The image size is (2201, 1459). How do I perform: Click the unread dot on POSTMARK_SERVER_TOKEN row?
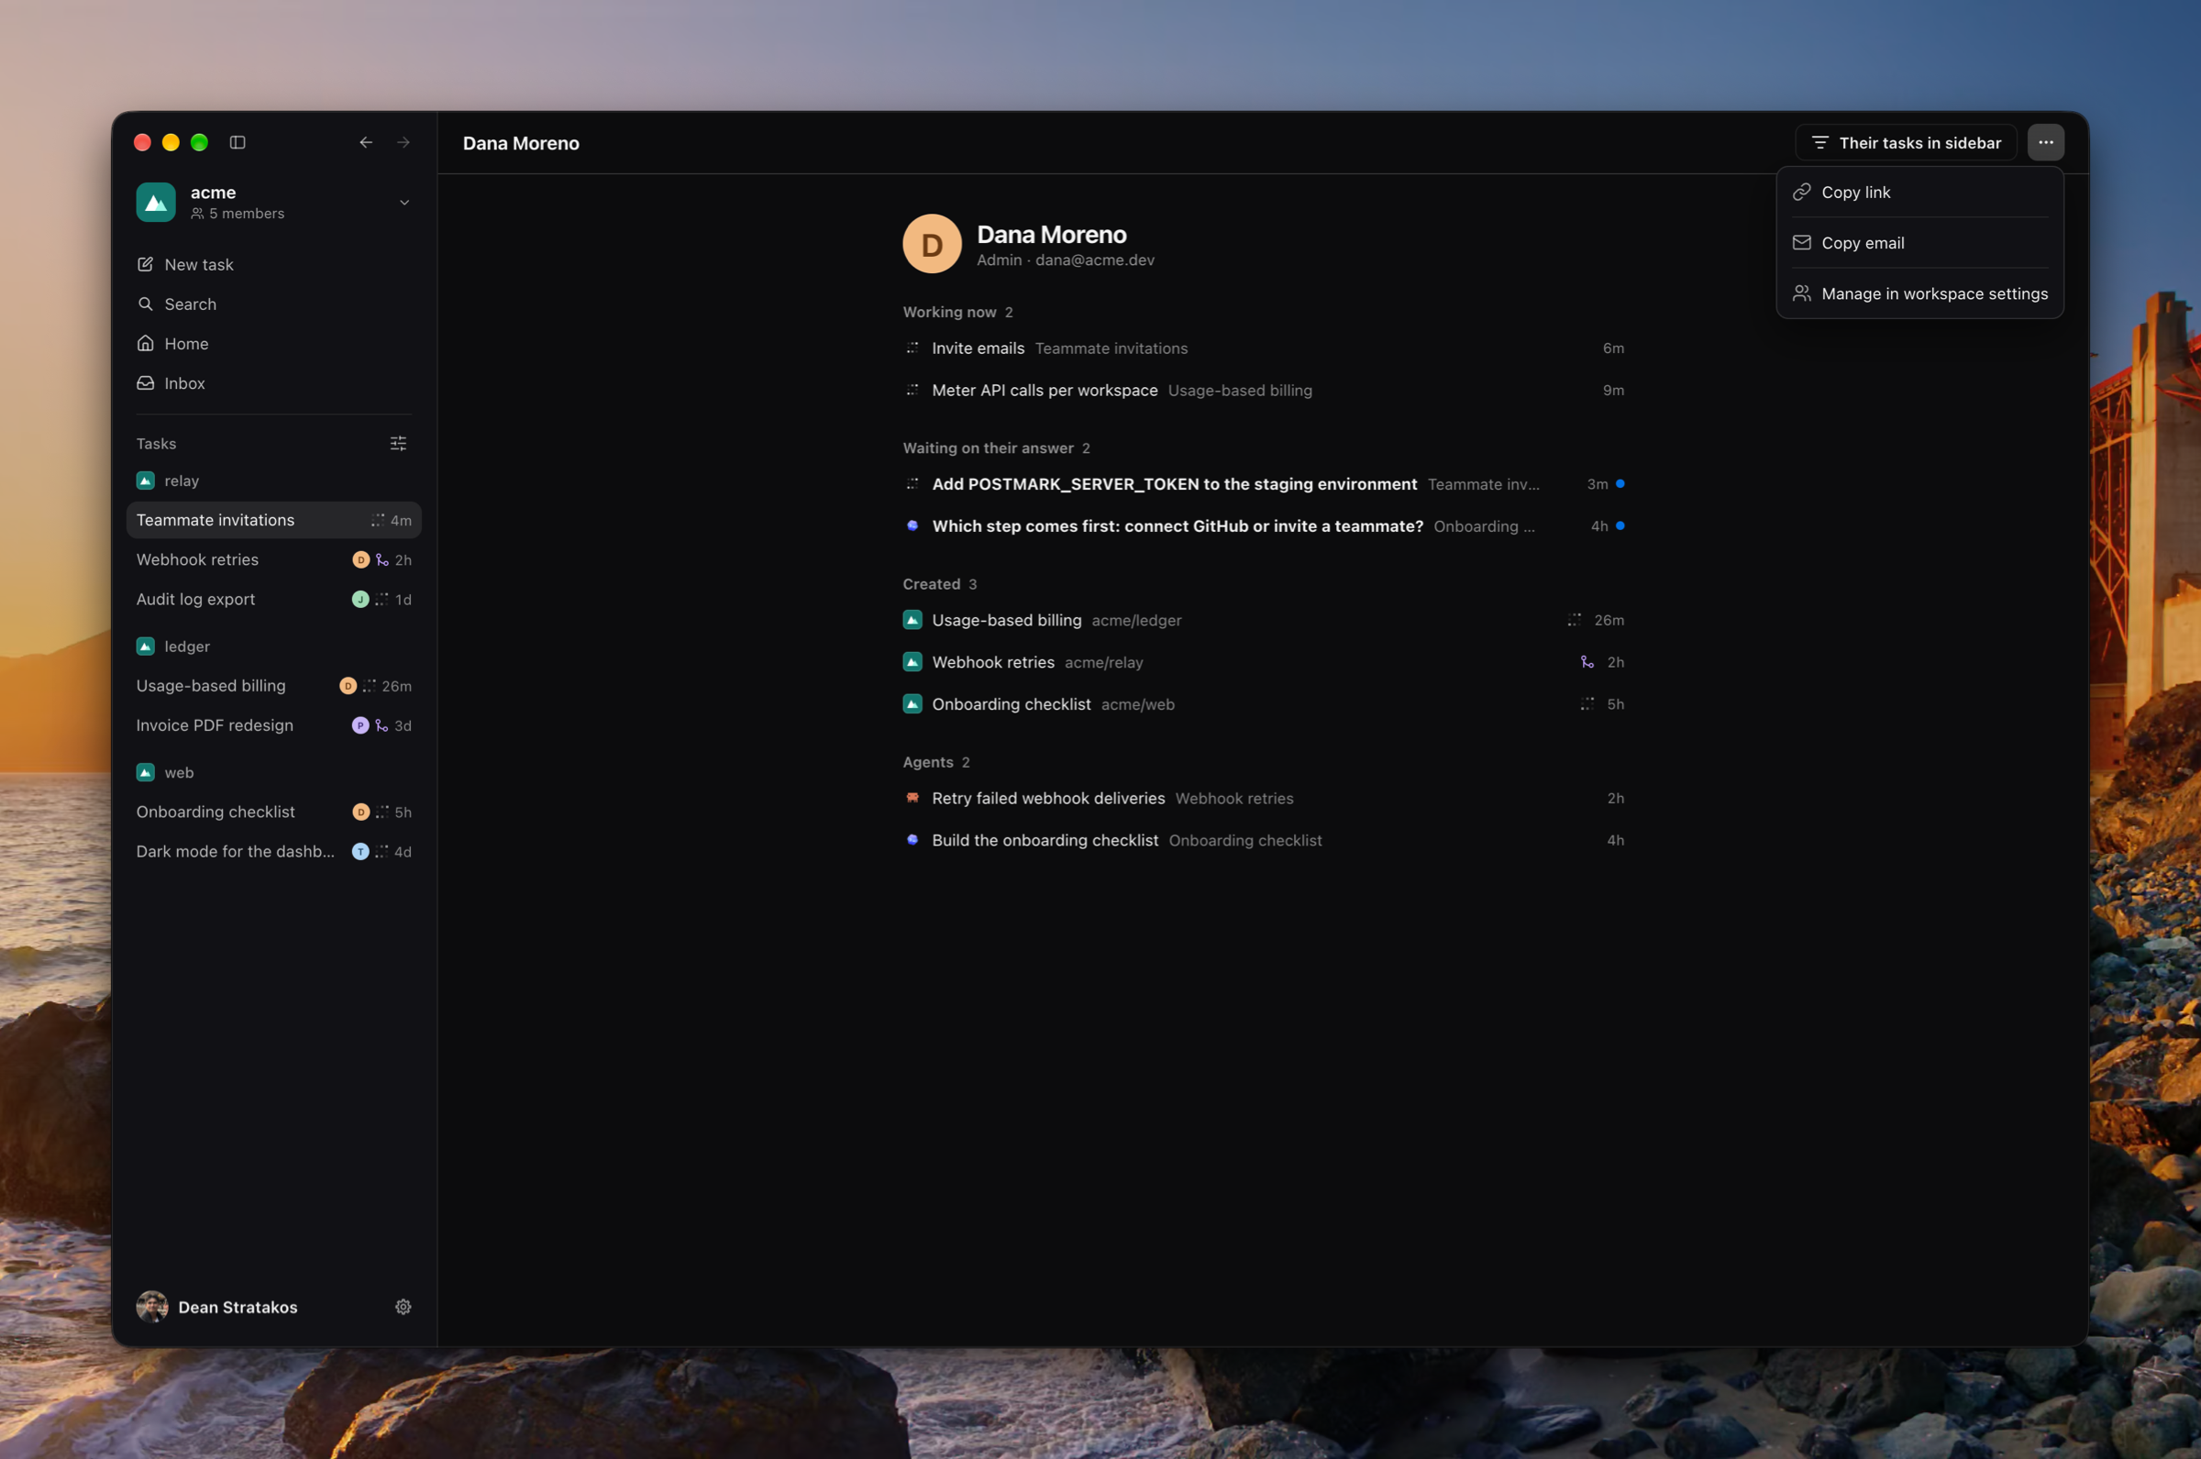[x=1620, y=484]
